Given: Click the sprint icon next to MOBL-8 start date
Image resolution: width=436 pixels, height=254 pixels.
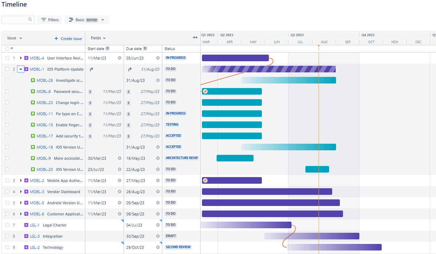Looking at the screenshot, I should tap(90, 91).
